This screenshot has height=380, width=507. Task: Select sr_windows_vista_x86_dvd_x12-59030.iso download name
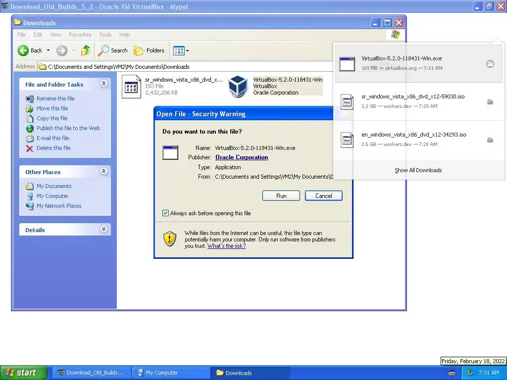click(x=413, y=96)
